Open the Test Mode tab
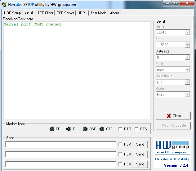 click(x=99, y=13)
